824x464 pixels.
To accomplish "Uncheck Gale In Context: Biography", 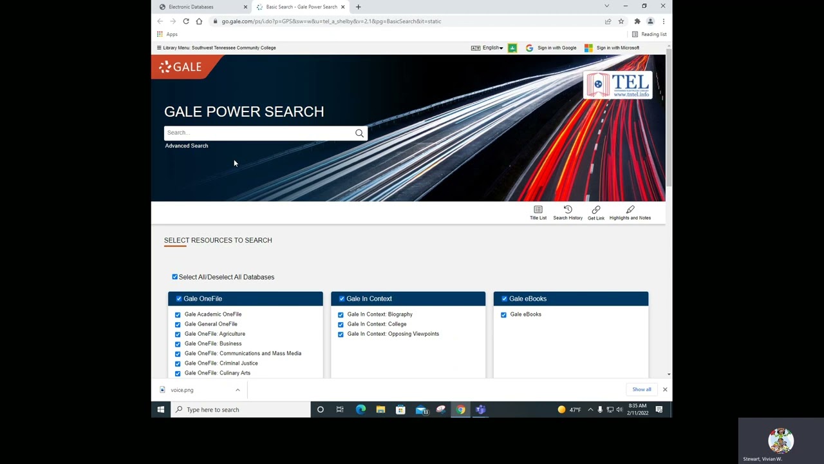I will click(341, 314).
